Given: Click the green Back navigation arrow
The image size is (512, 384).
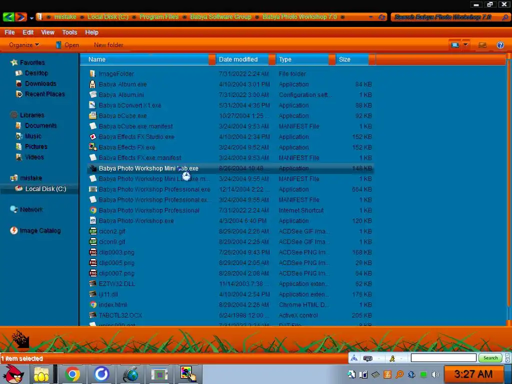Looking at the screenshot, I should (x=8, y=16).
